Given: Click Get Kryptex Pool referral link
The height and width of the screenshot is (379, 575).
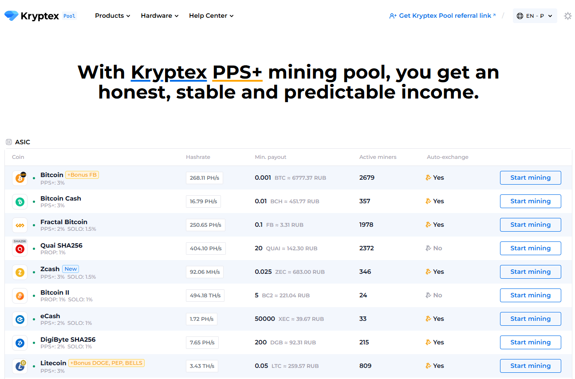Looking at the screenshot, I should coord(442,16).
